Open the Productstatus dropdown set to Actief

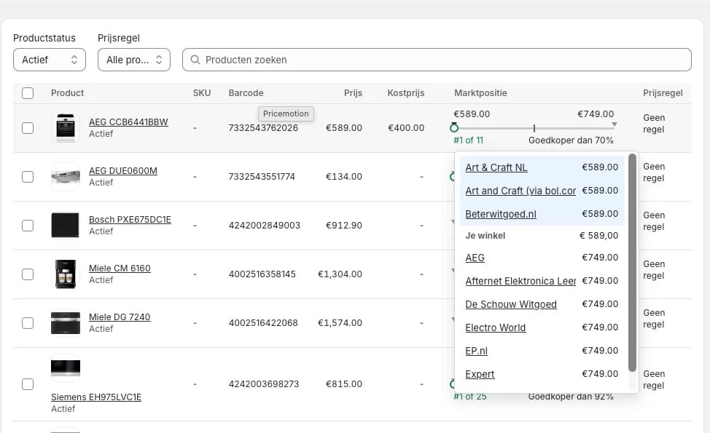point(50,60)
